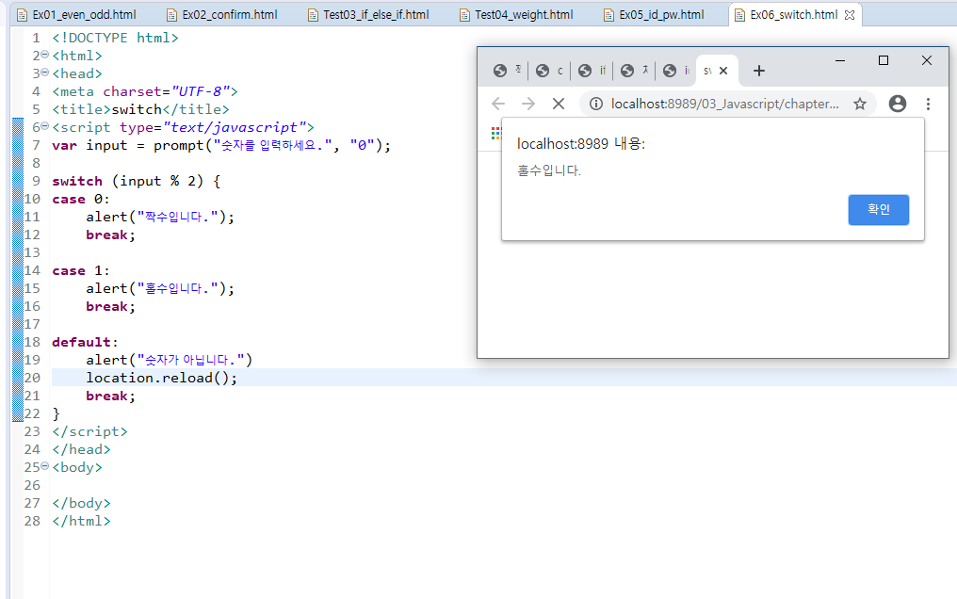Click the alert message text '홀수입니다.'
The width and height of the screenshot is (957, 599).
[x=549, y=170]
